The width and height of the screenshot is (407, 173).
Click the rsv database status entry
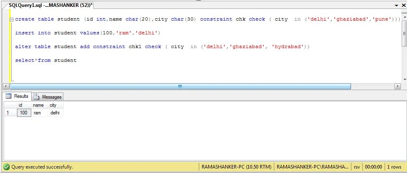[357, 167]
